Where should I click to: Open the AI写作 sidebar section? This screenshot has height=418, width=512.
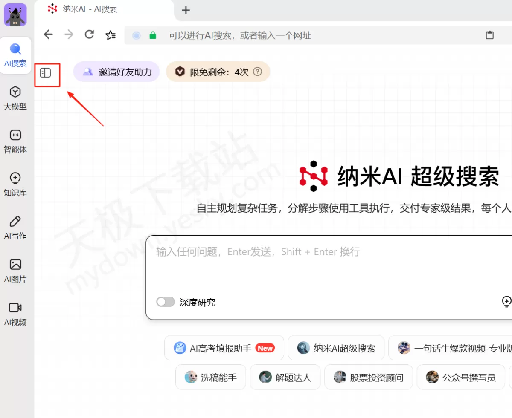15,228
